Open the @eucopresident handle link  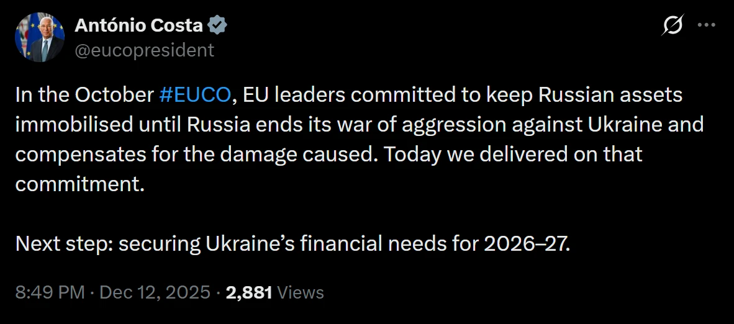coord(144,50)
